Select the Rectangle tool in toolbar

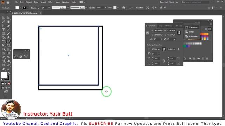pos(3,34)
